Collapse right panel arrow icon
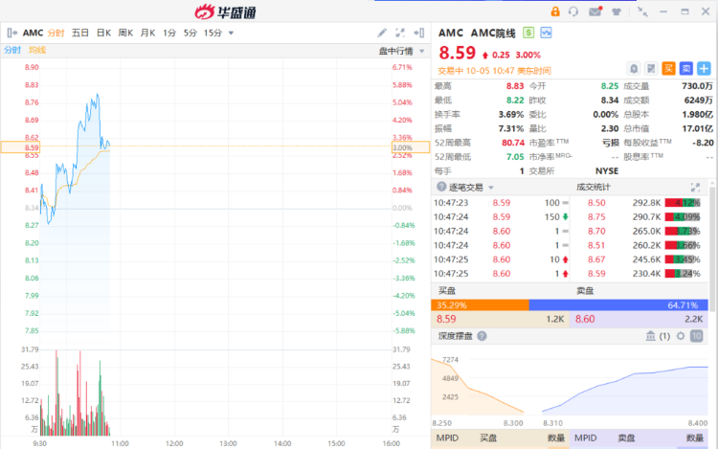718x449 pixels. click(x=419, y=33)
